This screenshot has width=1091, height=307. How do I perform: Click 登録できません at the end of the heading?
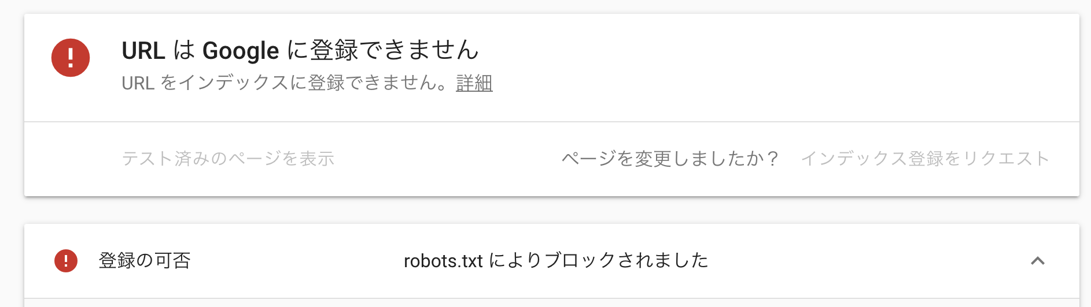pyautogui.click(x=395, y=51)
